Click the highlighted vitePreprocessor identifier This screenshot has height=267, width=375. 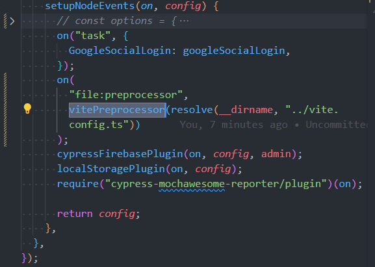[117, 110]
